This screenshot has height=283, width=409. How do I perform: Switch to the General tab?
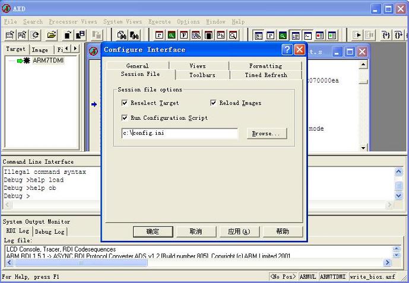(x=138, y=66)
